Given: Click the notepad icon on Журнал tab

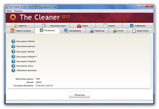Looking at the screenshot, I should coord(105,26).
